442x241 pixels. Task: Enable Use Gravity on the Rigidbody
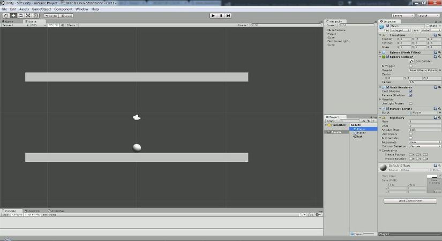(411, 134)
